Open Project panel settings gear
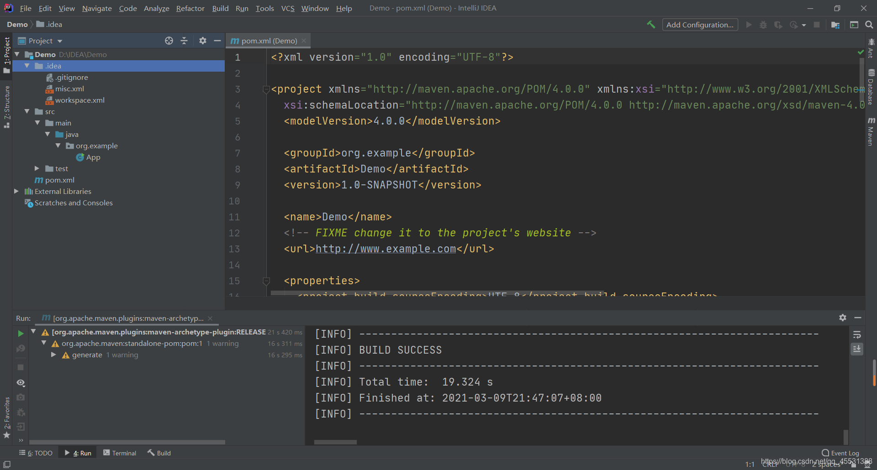Viewport: 877px width, 470px height. tap(203, 41)
